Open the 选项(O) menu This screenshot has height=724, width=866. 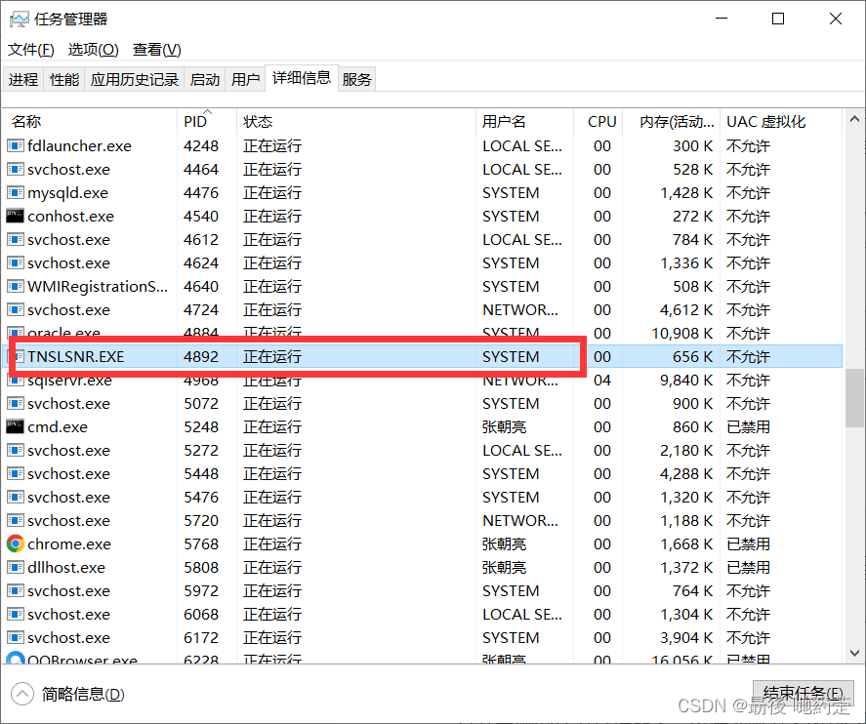click(94, 50)
